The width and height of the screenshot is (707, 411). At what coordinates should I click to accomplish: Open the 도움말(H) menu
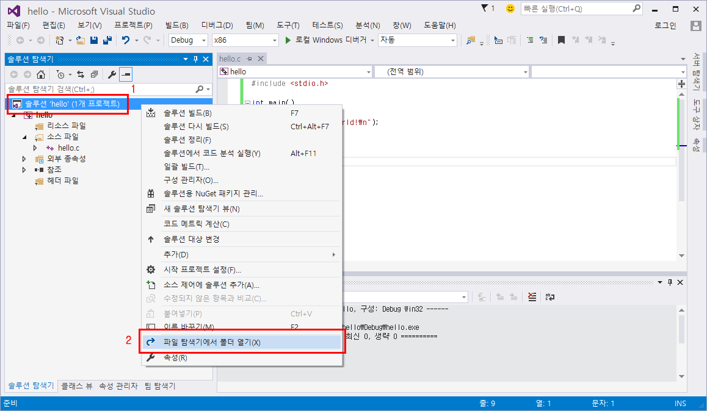(x=440, y=26)
